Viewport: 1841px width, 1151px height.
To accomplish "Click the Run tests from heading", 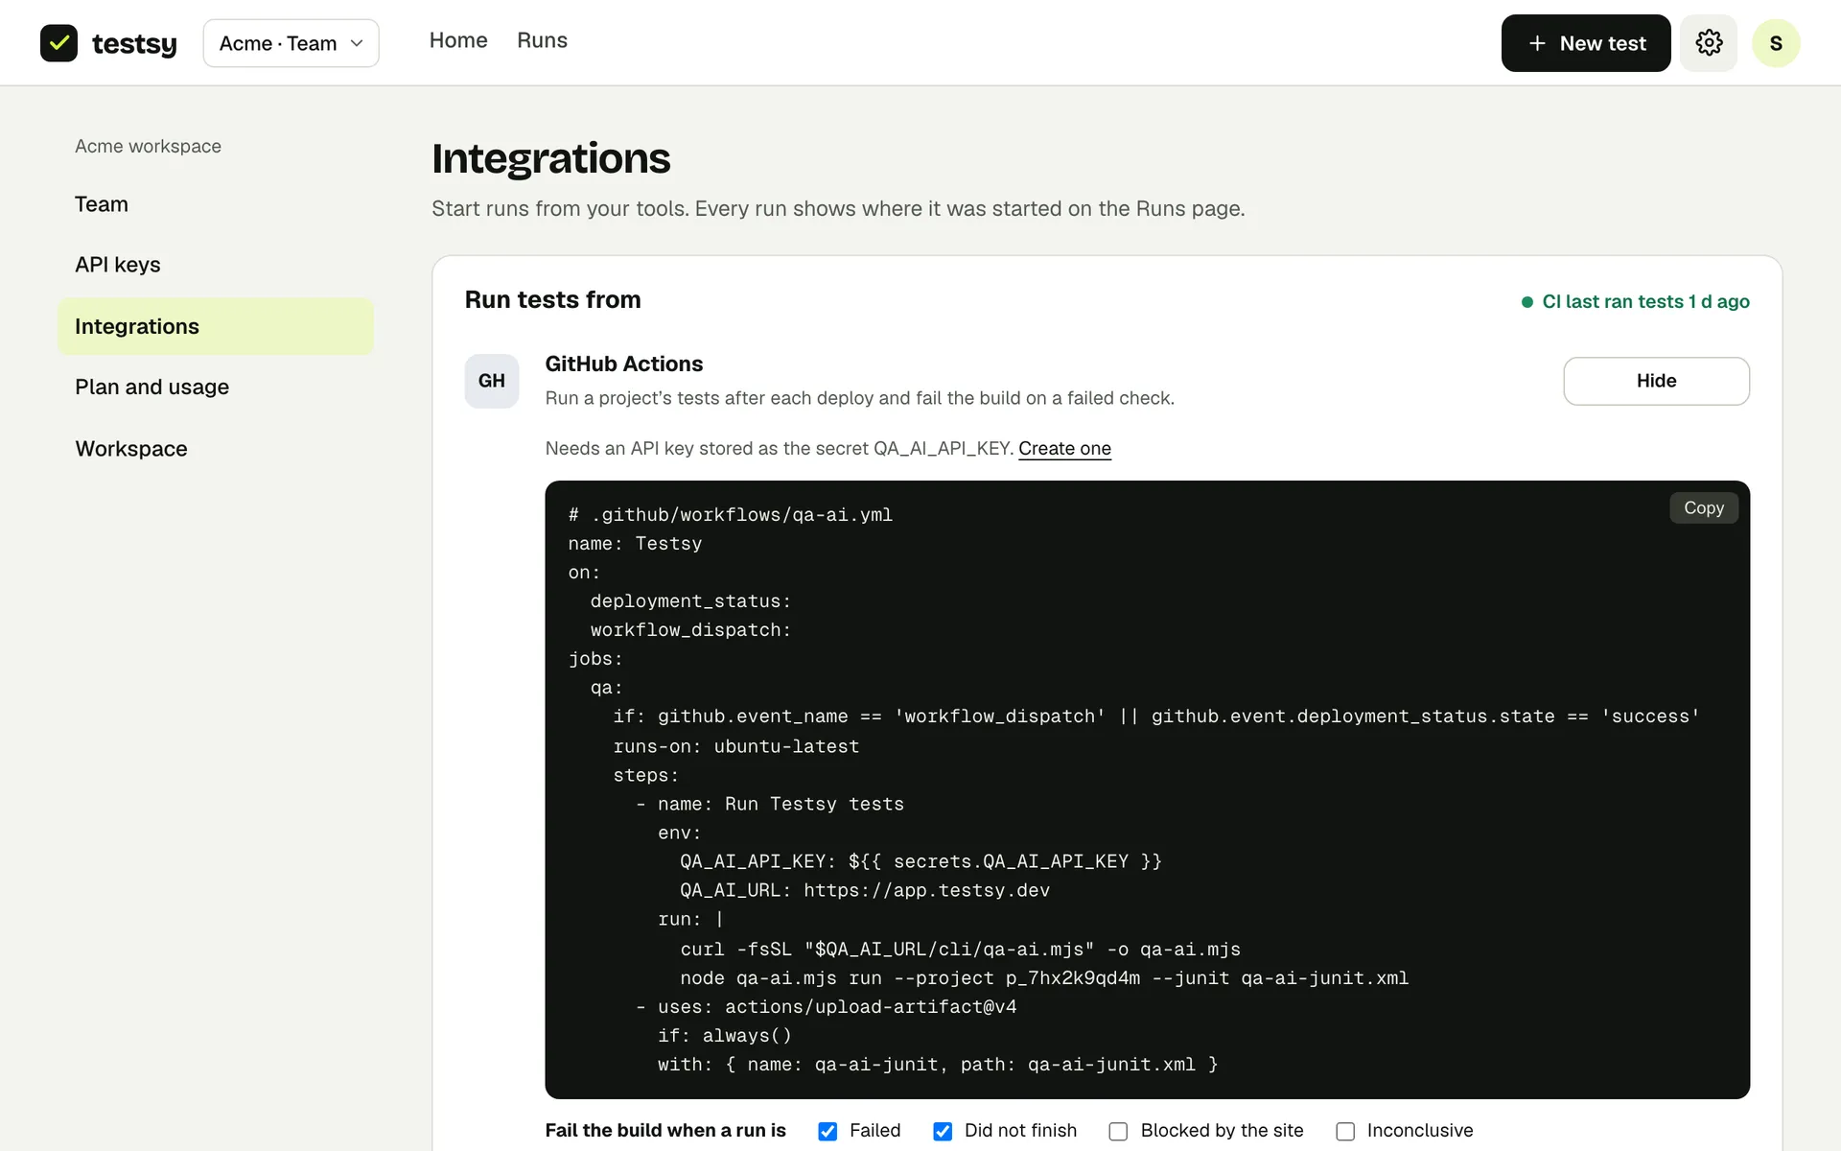I will point(552,299).
